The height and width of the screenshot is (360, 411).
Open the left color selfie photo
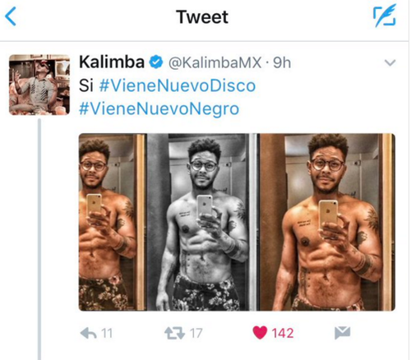coord(113,222)
